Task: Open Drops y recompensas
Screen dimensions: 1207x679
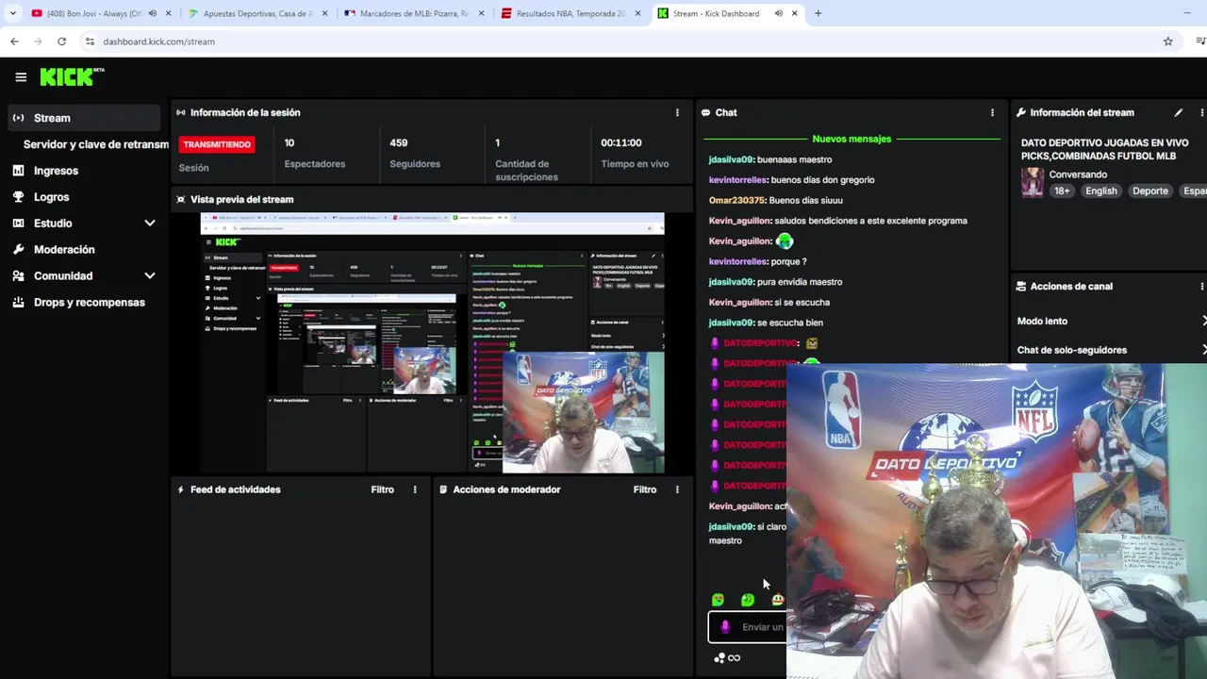Action: (x=90, y=303)
